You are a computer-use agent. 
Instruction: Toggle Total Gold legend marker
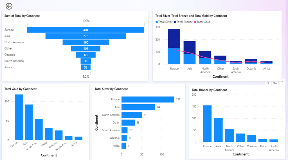point(195,22)
